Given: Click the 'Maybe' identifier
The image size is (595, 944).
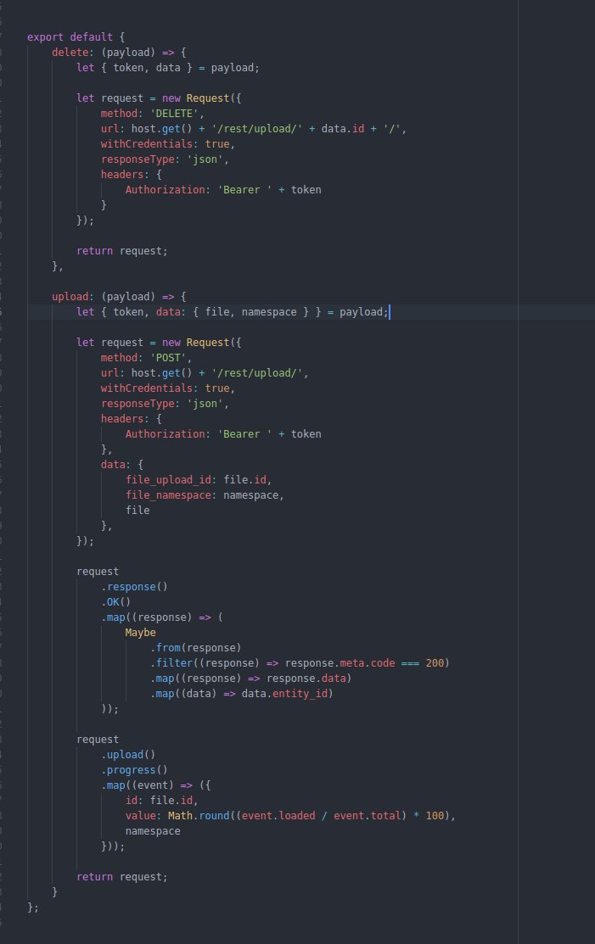Looking at the screenshot, I should pyautogui.click(x=140, y=633).
